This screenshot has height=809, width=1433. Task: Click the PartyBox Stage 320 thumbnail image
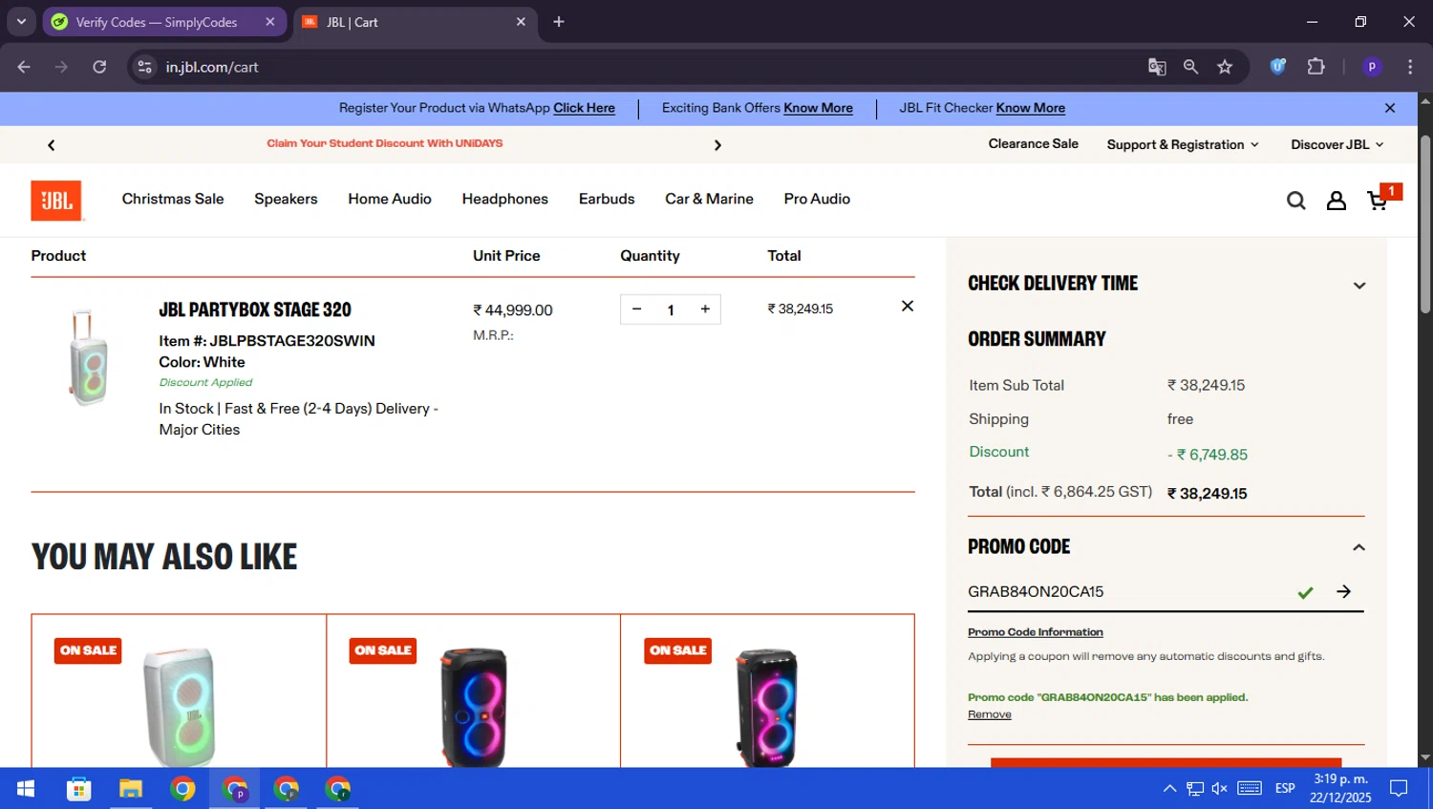coord(88,358)
